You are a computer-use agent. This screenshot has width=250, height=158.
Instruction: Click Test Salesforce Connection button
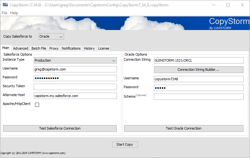tap(60, 128)
